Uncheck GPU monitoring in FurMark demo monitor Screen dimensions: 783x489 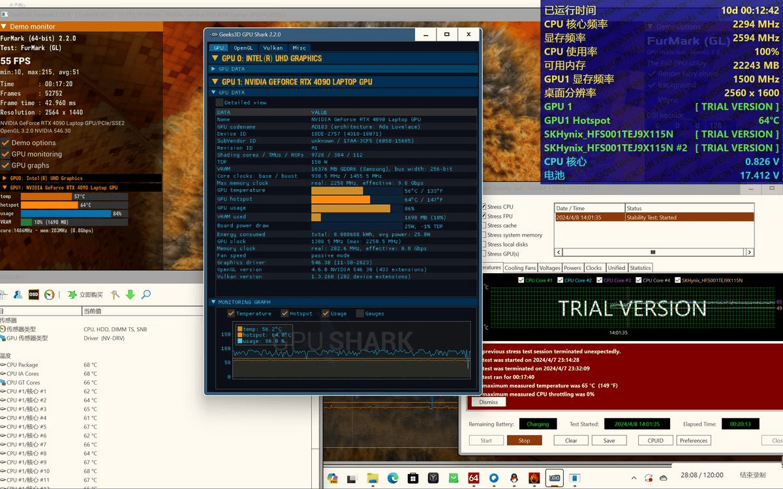tap(6, 154)
